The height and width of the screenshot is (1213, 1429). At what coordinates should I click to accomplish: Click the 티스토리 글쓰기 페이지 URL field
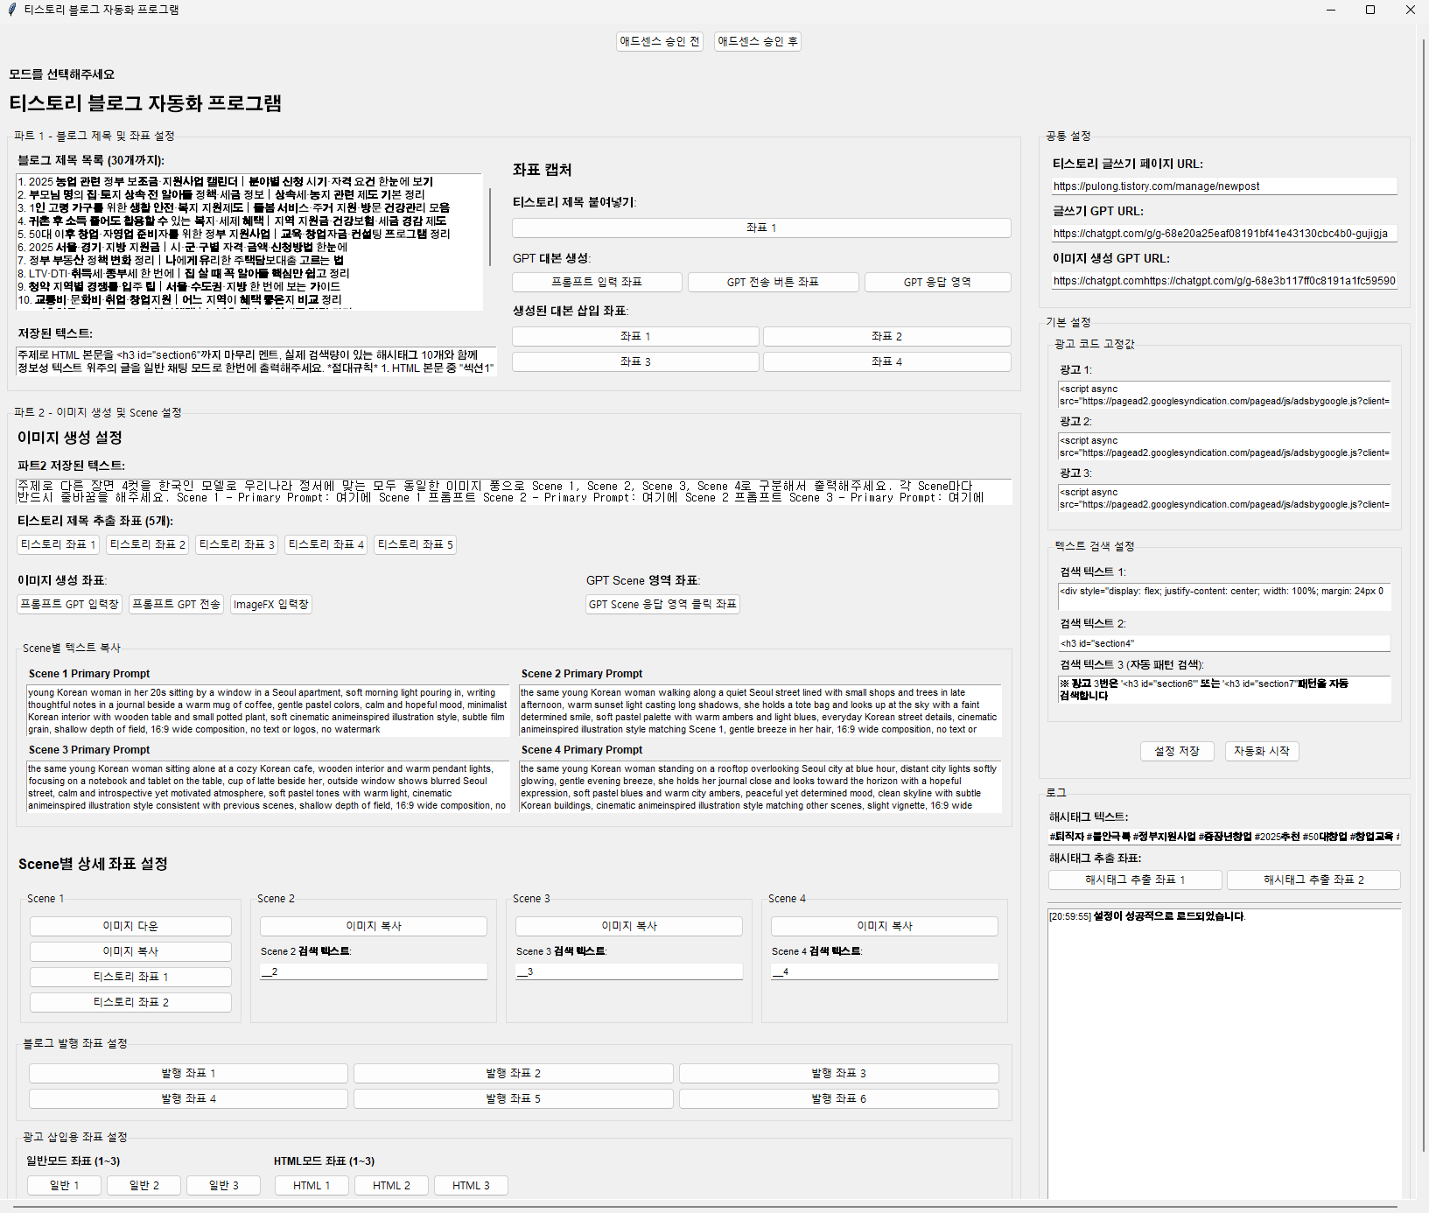click(1223, 186)
